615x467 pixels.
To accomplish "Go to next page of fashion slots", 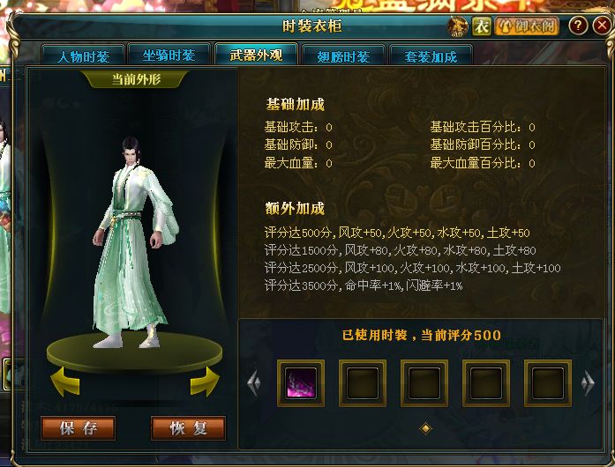I will 588,382.
